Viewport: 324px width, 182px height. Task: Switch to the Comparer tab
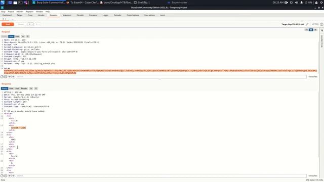93,15
